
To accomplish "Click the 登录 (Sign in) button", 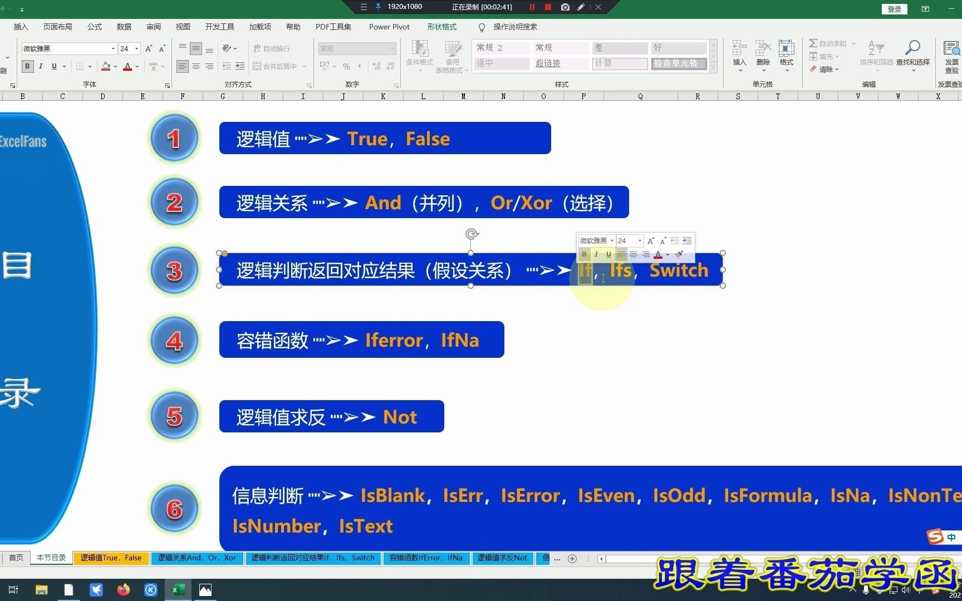I will tap(895, 9).
